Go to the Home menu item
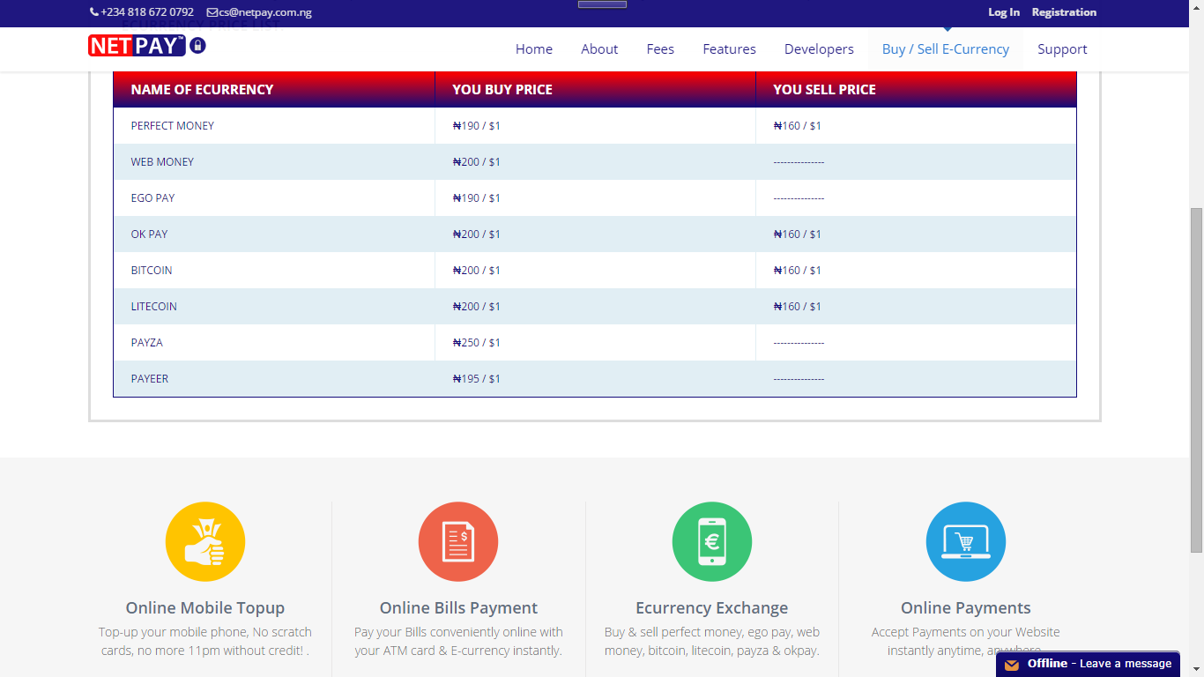Image resolution: width=1204 pixels, height=677 pixels. (x=534, y=49)
